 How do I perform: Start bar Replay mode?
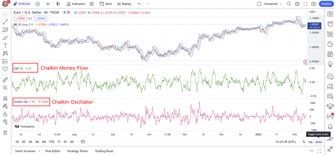pos(124,4)
